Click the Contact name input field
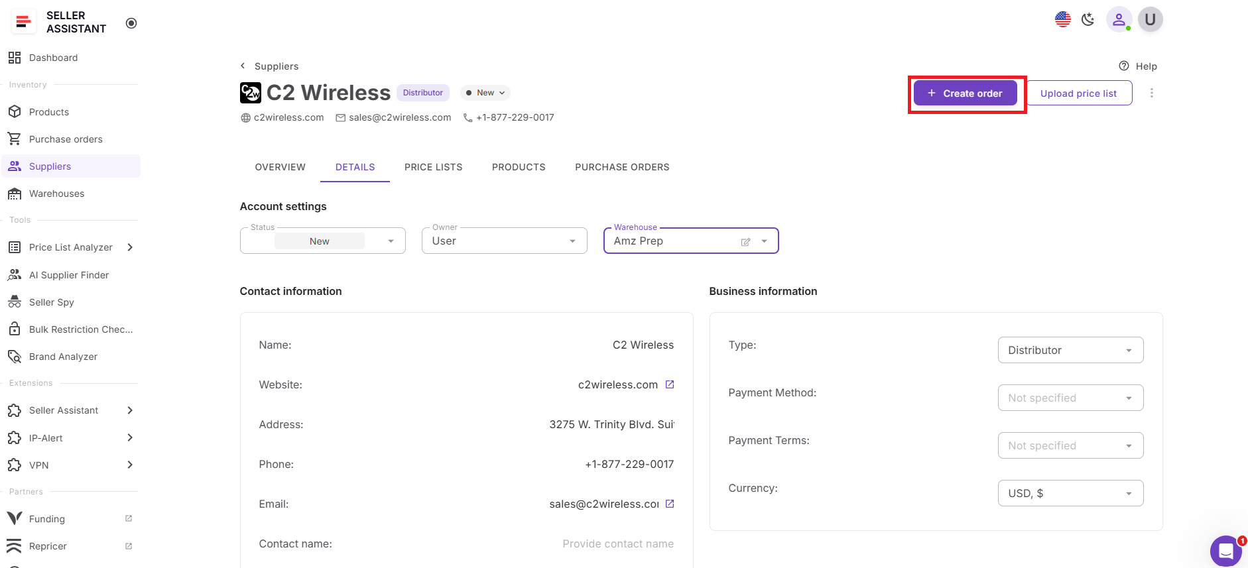1248x568 pixels. 617,543
